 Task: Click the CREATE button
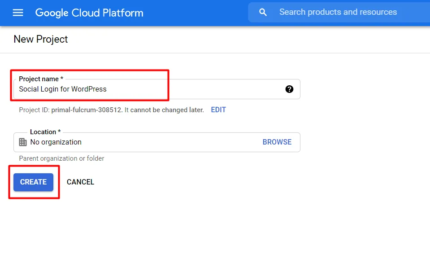pyautogui.click(x=34, y=182)
